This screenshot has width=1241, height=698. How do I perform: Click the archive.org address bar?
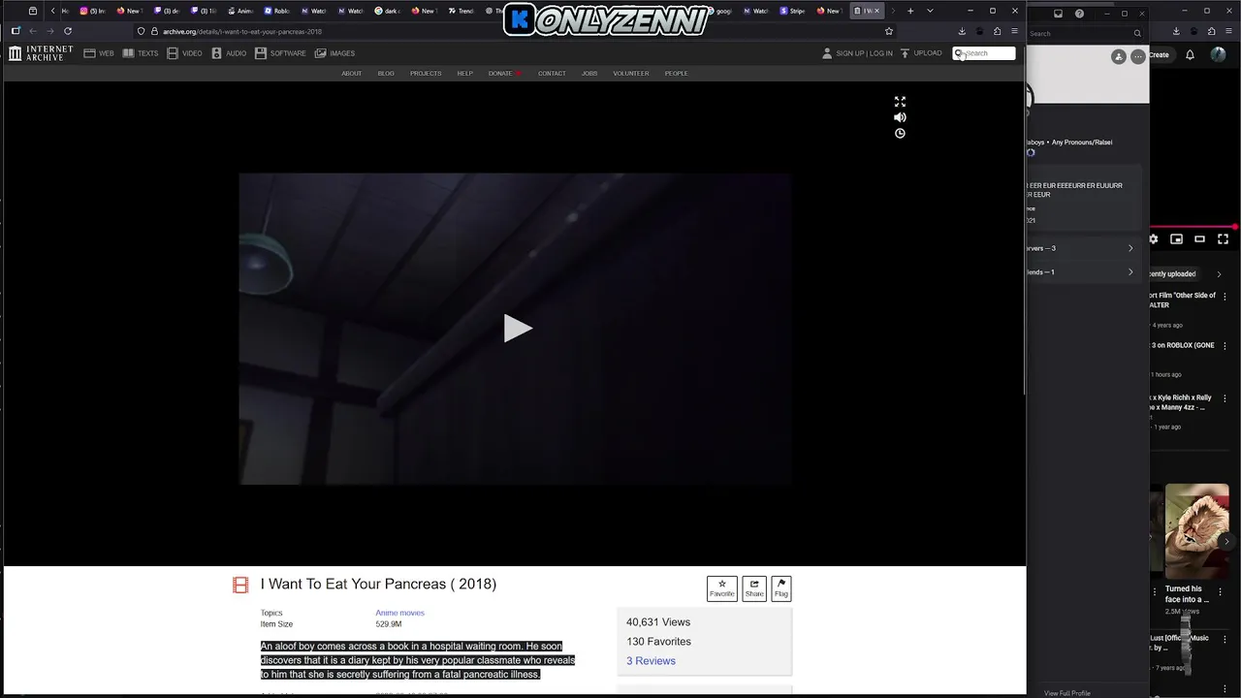click(514, 31)
